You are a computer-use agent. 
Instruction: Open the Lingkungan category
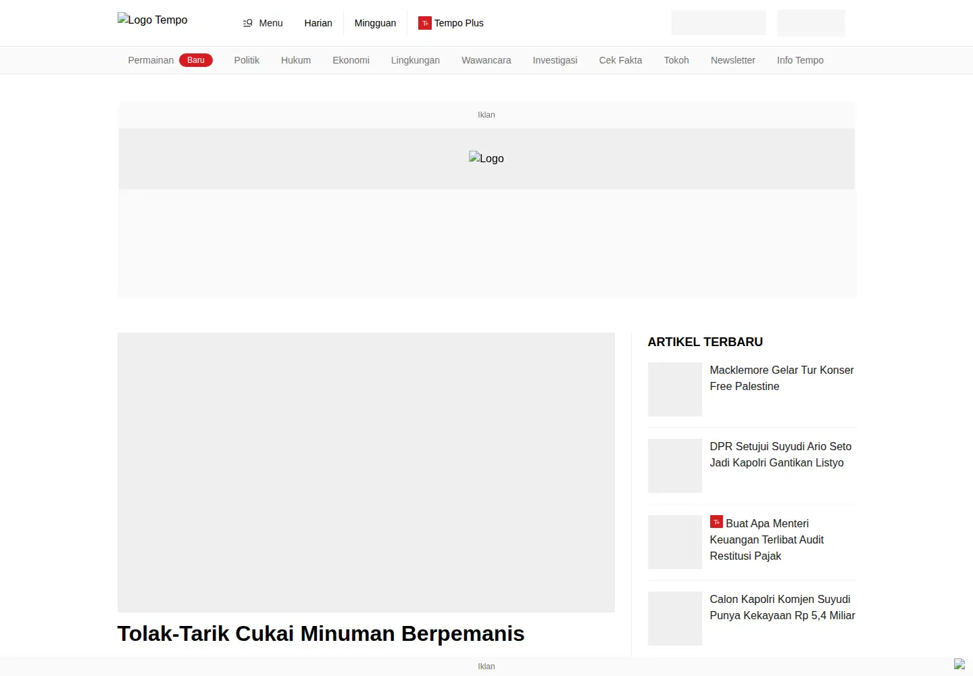tap(416, 60)
